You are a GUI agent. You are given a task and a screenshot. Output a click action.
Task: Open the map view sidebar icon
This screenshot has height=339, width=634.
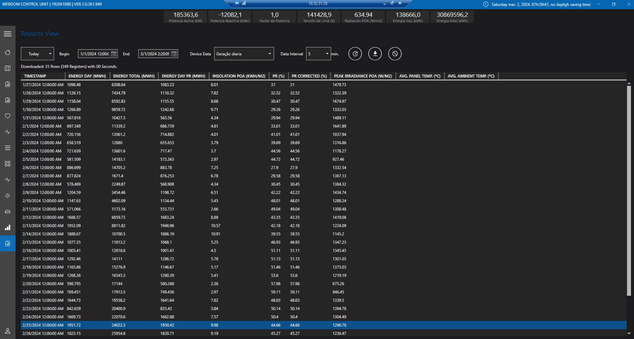(8, 68)
